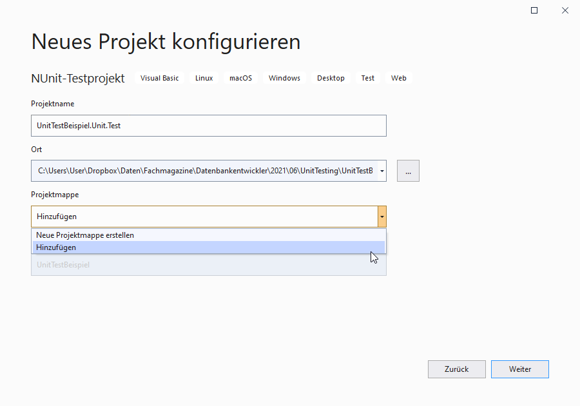This screenshot has width=580, height=406.
Task: Close the project configuration dialog
Action: pos(565,10)
